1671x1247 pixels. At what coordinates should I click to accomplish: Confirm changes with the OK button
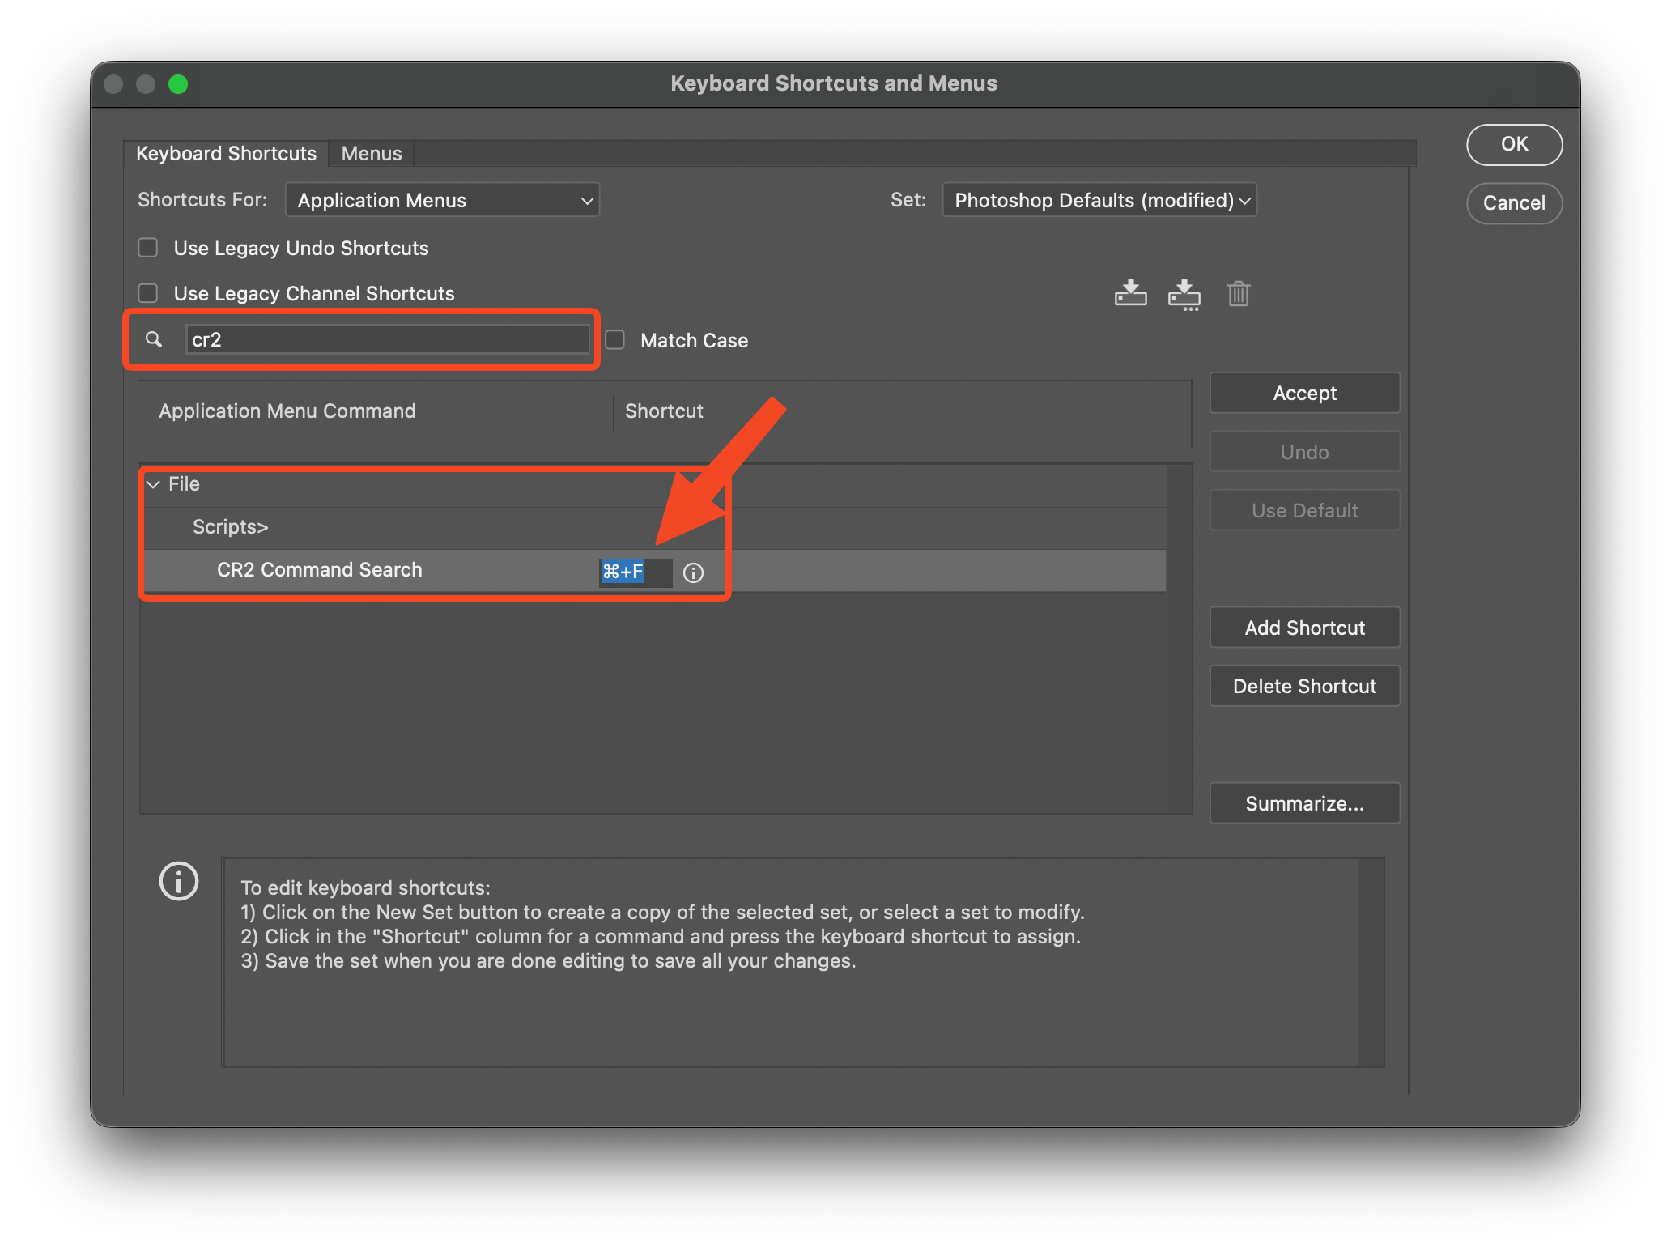[x=1514, y=144]
